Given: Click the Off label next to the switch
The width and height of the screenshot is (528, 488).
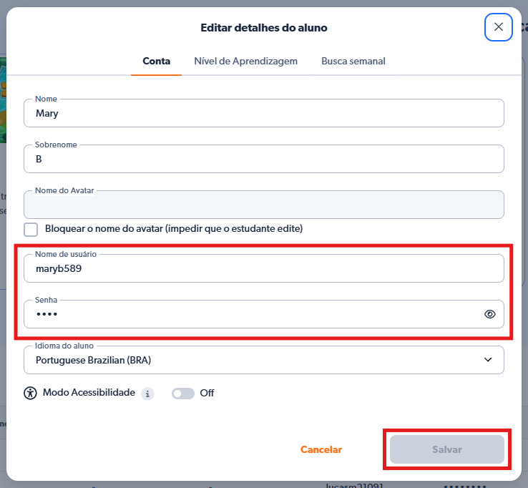Looking at the screenshot, I should click(207, 394).
